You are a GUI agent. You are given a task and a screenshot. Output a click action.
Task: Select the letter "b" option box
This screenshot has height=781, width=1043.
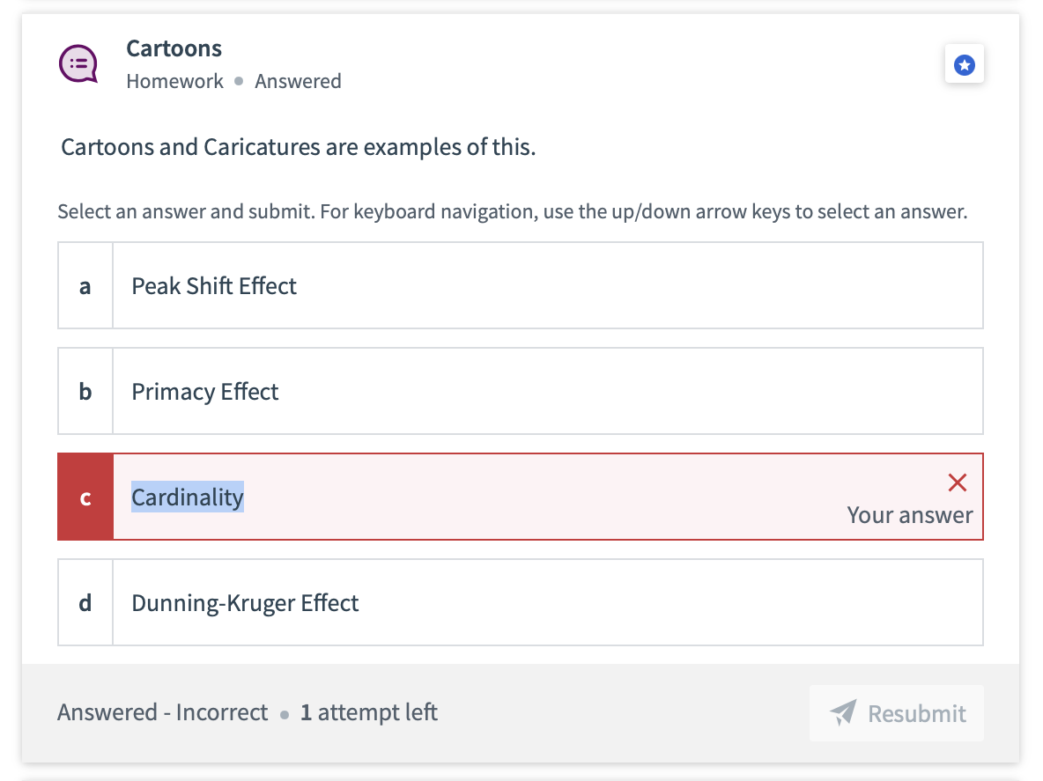[85, 392]
